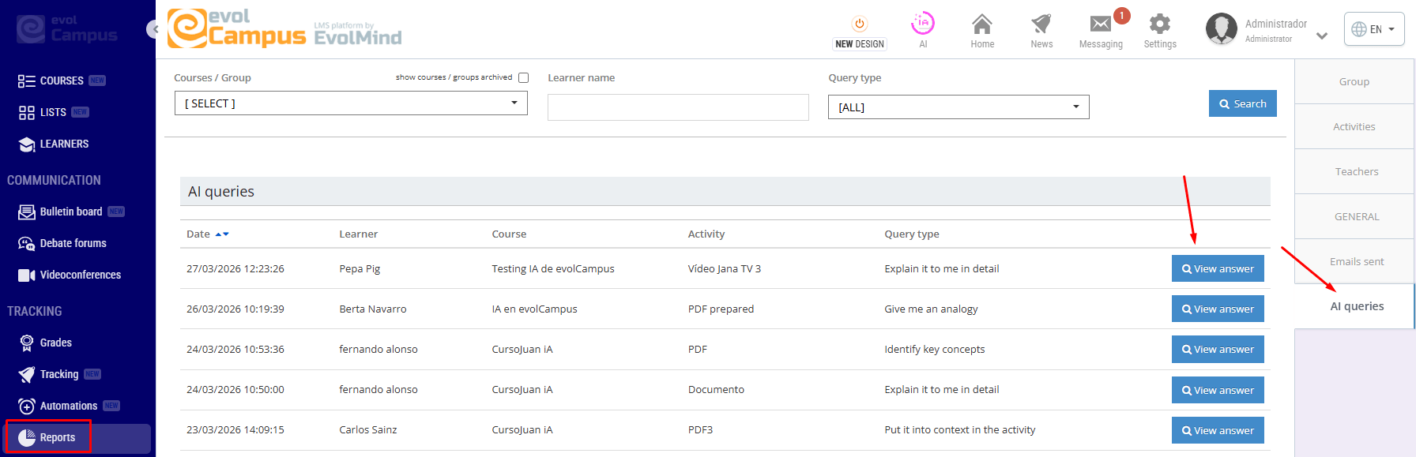This screenshot has width=1416, height=457.
Task: Open the Grades medal icon
Action: 27,343
